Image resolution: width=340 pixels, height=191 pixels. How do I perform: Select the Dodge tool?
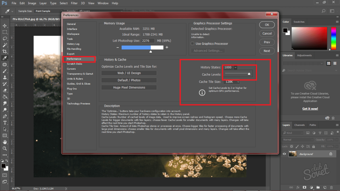coord(5,110)
